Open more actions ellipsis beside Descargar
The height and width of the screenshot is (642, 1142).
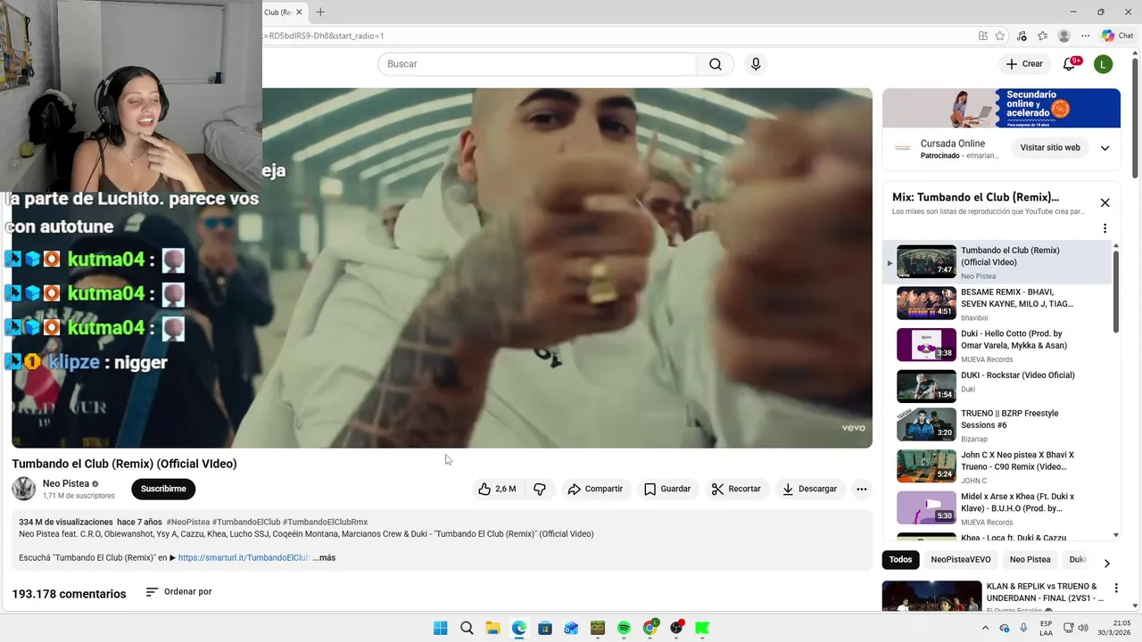[x=861, y=489]
